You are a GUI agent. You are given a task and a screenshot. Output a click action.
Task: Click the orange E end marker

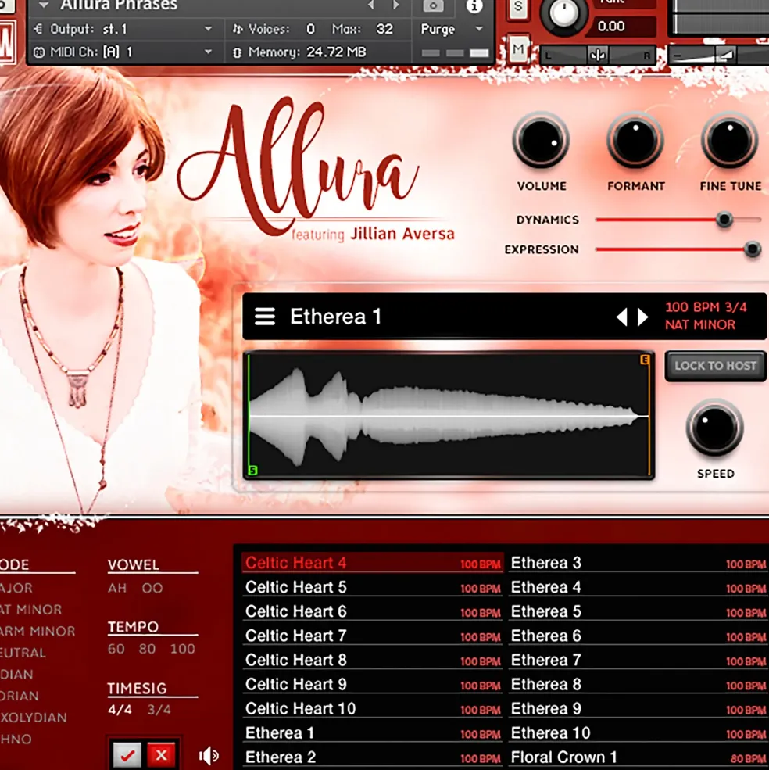645,360
